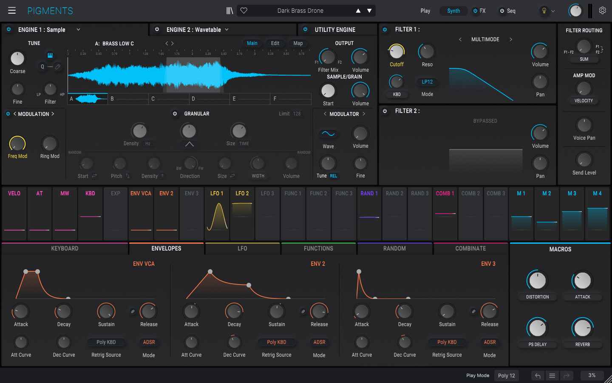Open the LP12 filter Mode dropdown
Image resolution: width=612 pixels, height=383 pixels.
pyautogui.click(x=427, y=82)
